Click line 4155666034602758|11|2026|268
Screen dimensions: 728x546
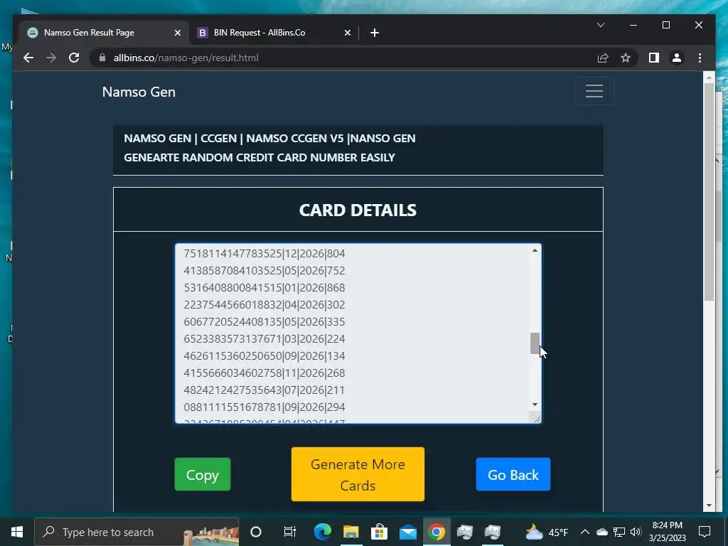pos(264,373)
